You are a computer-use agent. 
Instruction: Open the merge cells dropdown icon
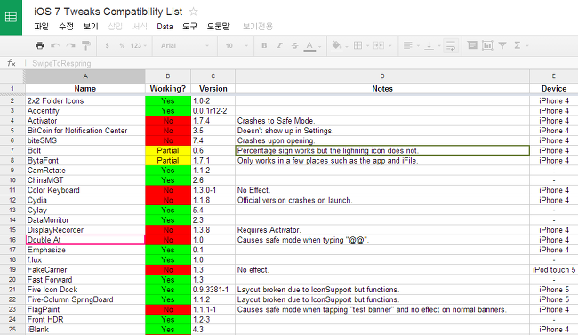[x=381, y=45]
